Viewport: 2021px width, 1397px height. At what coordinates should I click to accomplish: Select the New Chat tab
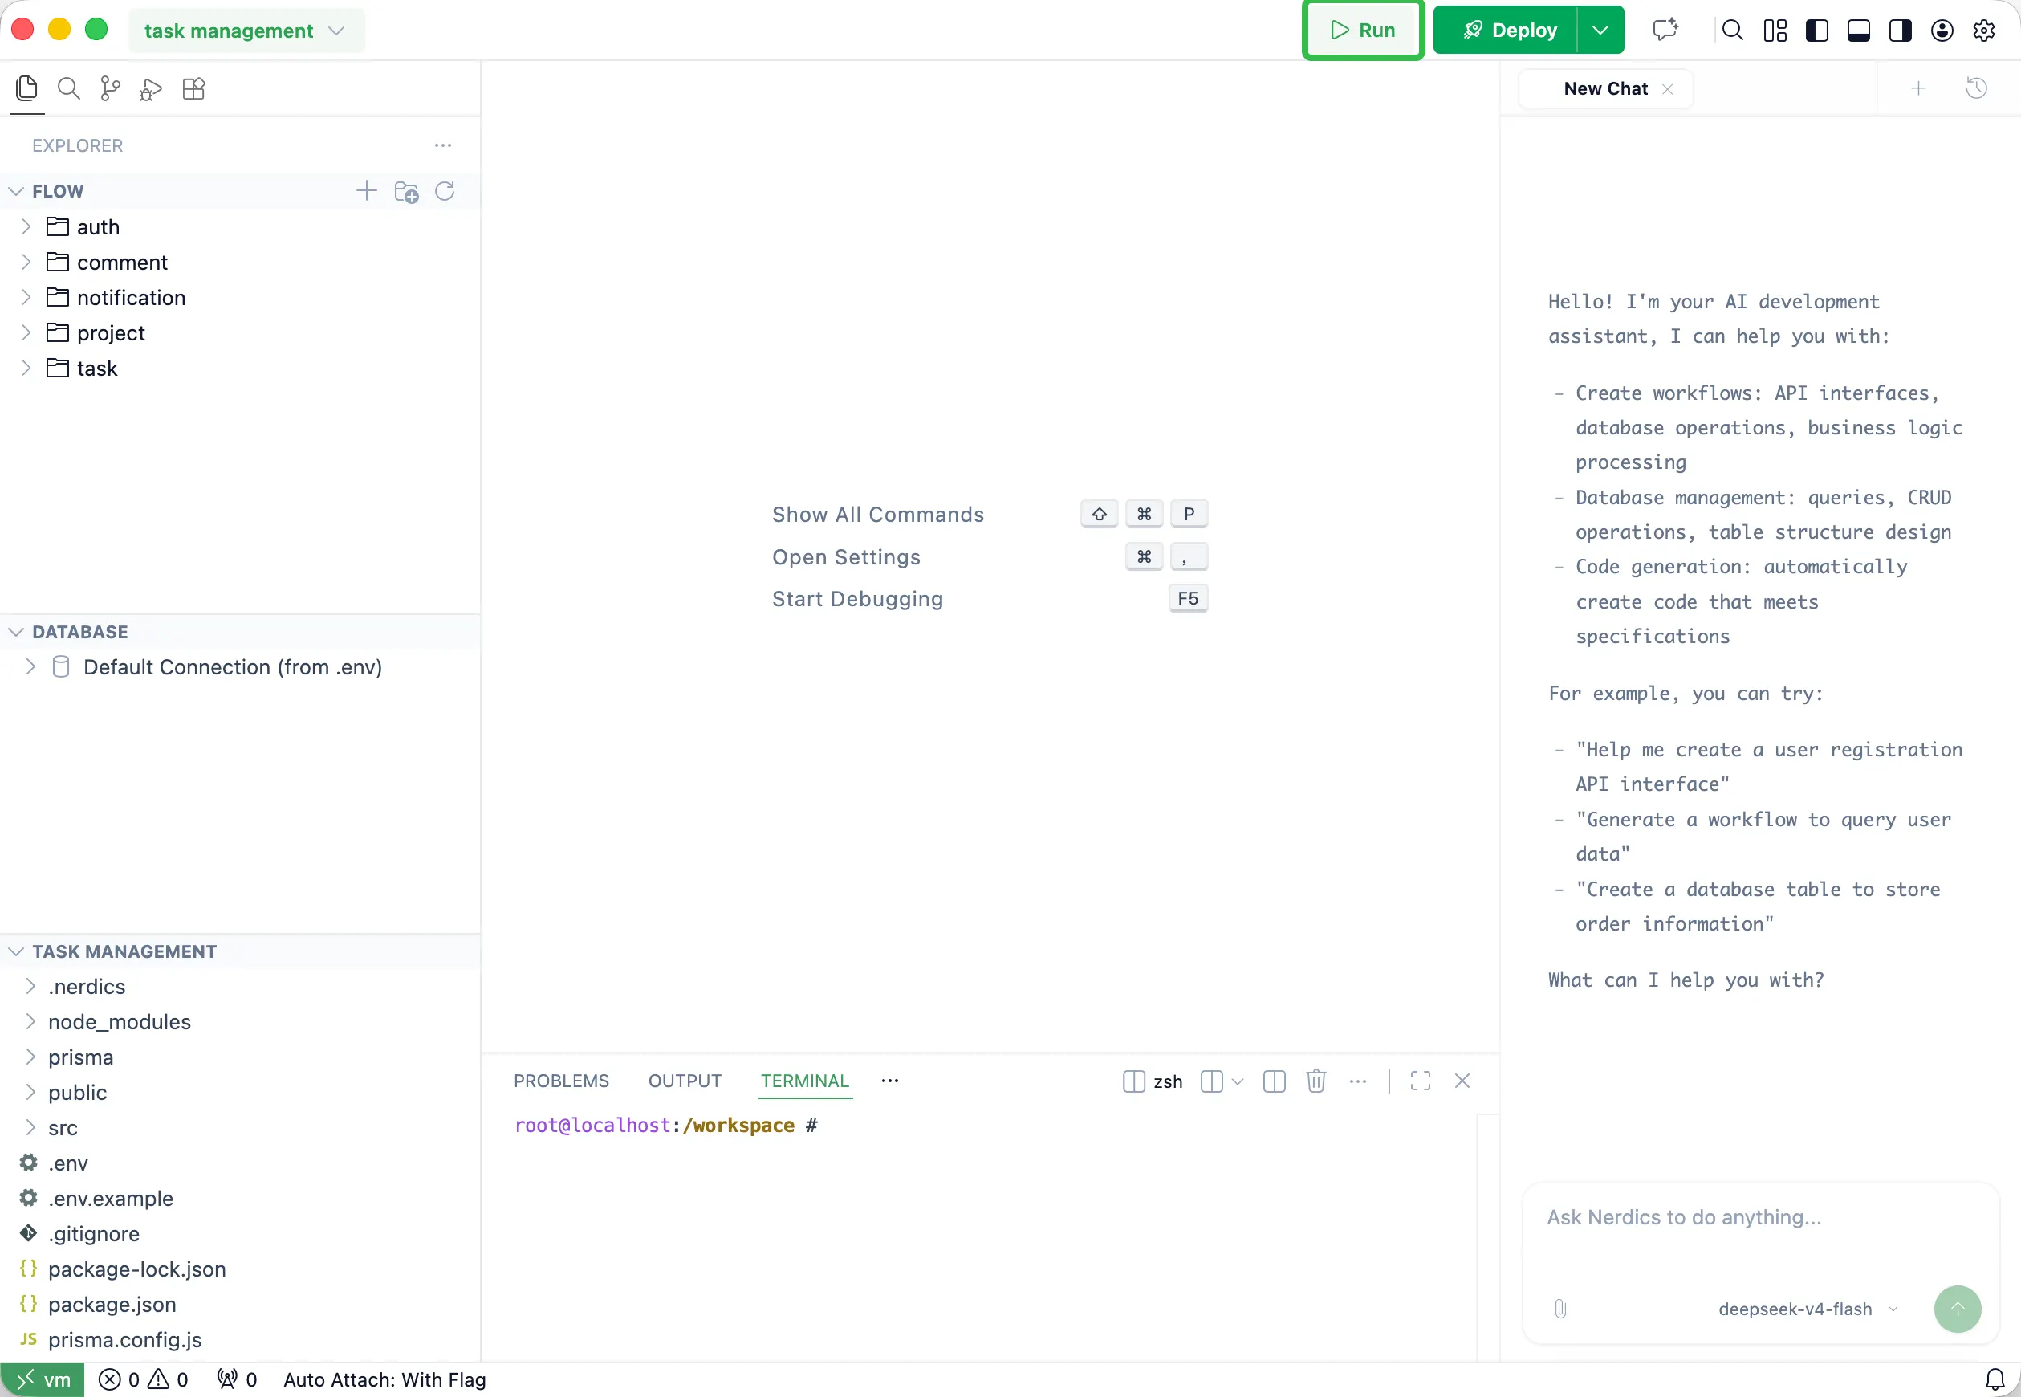[1605, 89]
